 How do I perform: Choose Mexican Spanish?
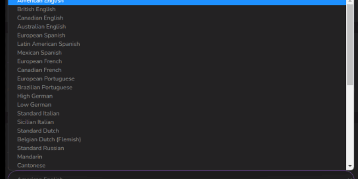177,53
